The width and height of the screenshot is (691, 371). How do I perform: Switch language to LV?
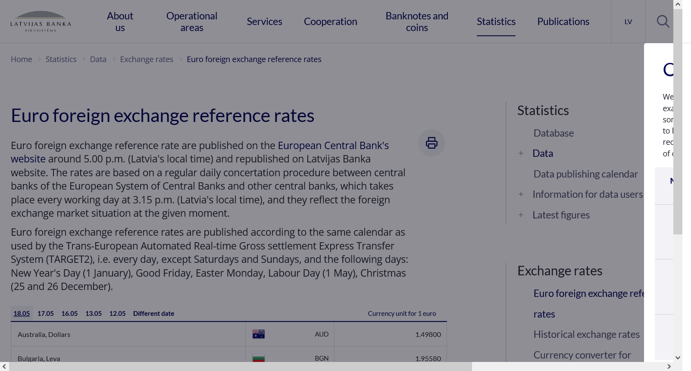pyautogui.click(x=628, y=22)
